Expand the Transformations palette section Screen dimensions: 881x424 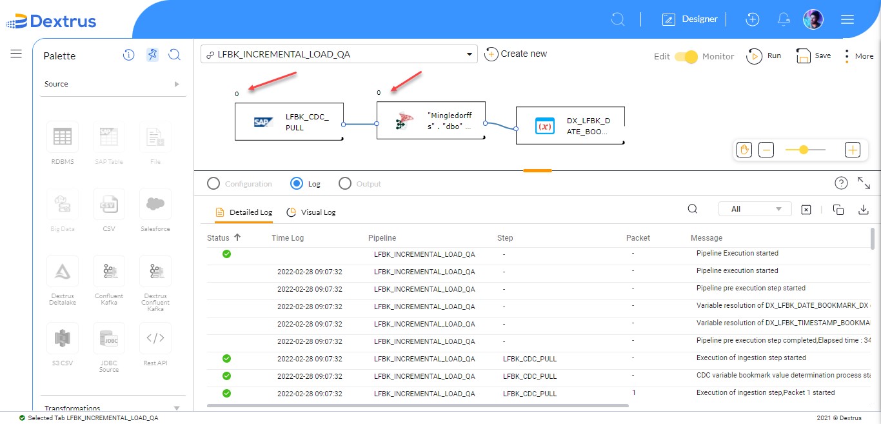coord(113,407)
